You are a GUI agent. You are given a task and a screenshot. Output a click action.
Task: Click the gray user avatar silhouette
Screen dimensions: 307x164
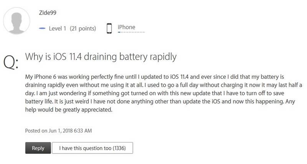point(17,21)
